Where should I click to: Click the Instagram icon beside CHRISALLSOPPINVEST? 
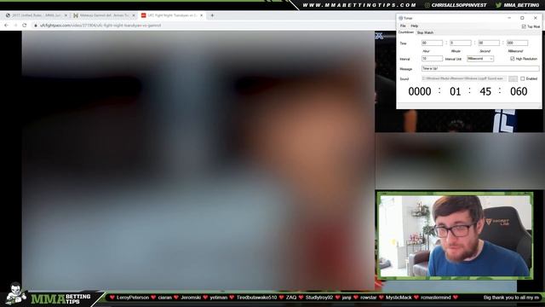pyautogui.click(x=427, y=5)
